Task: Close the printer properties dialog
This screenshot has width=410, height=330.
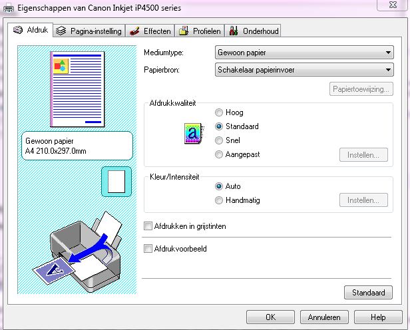Action: 393,5
